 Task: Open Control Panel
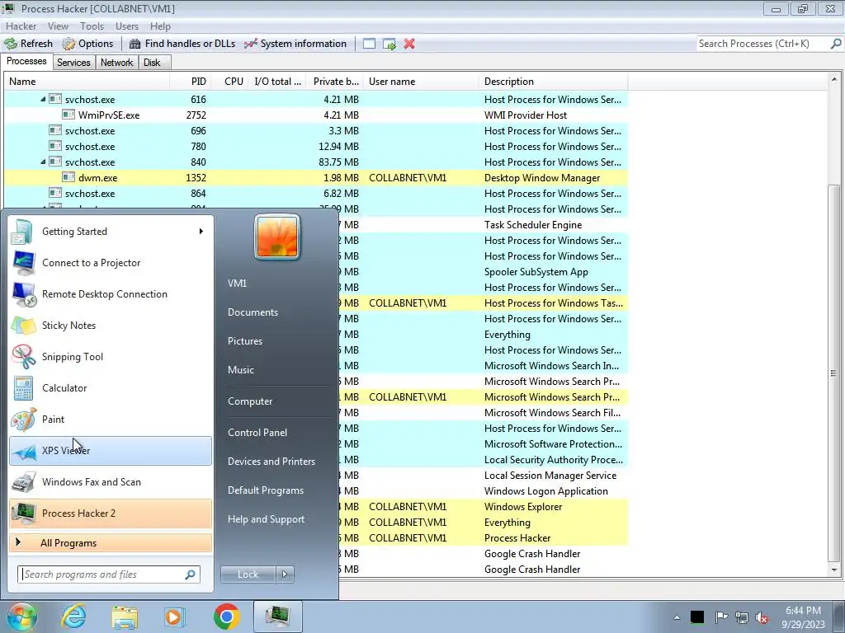click(x=257, y=433)
